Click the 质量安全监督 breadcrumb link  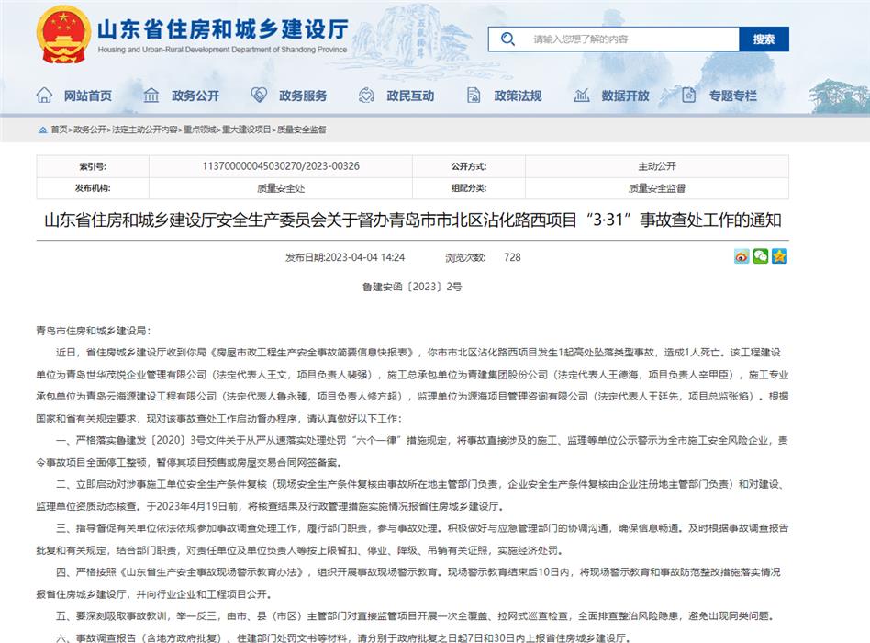(302, 130)
